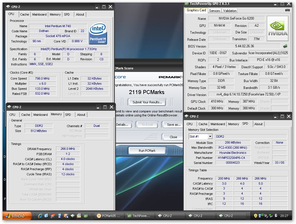Click the Cycle Time value 12 clocks
Viewport: 296px width, 224px height.
[68, 174]
